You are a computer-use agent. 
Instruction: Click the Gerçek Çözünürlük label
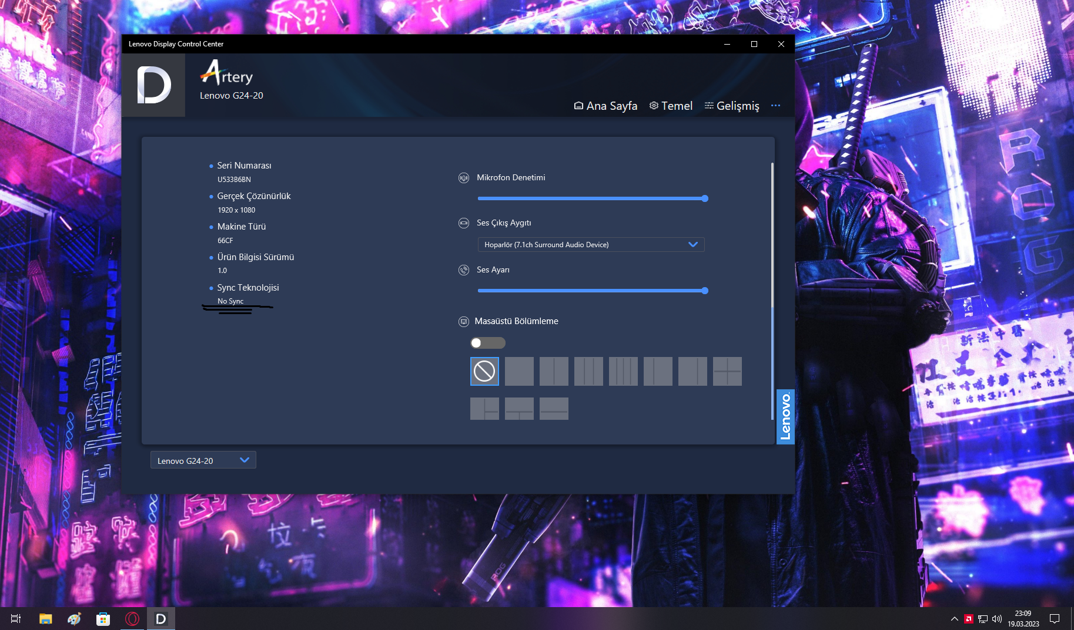click(x=254, y=196)
